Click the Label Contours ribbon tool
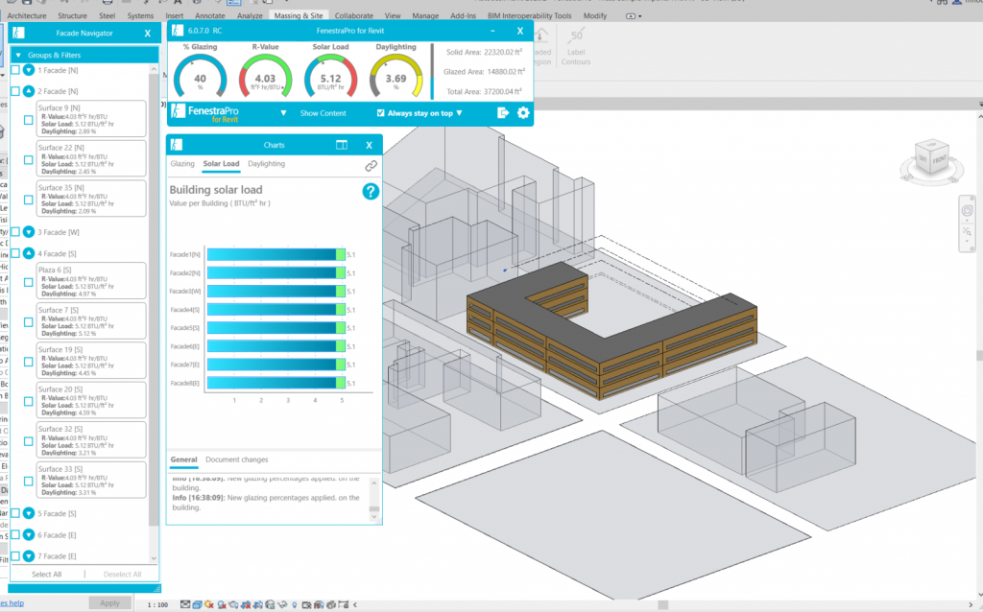Screen dimensions: 983x612 click(x=576, y=45)
